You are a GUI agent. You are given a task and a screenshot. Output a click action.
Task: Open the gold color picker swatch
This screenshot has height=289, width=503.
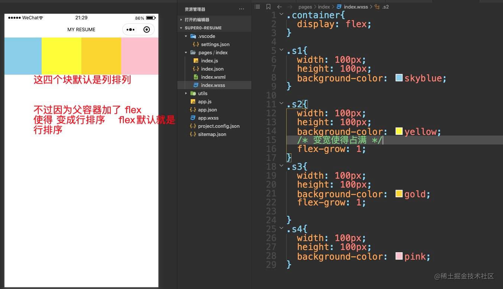pyautogui.click(x=399, y=194)
